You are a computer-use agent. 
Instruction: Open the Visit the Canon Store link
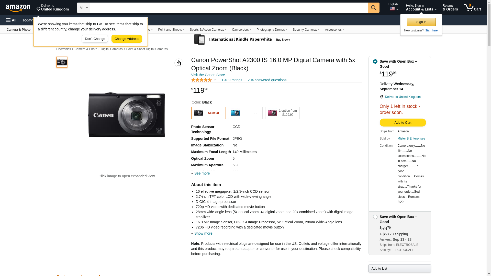(208, 75)
